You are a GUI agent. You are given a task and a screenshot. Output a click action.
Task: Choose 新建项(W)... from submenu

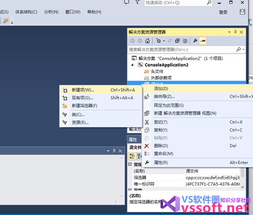[100, 90]
